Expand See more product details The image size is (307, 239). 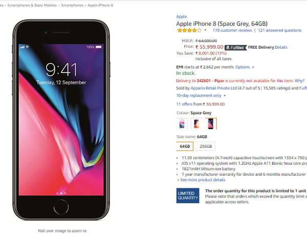202,180
